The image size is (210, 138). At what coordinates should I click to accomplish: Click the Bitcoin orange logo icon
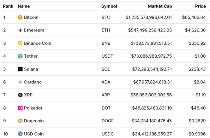(20, 17)
